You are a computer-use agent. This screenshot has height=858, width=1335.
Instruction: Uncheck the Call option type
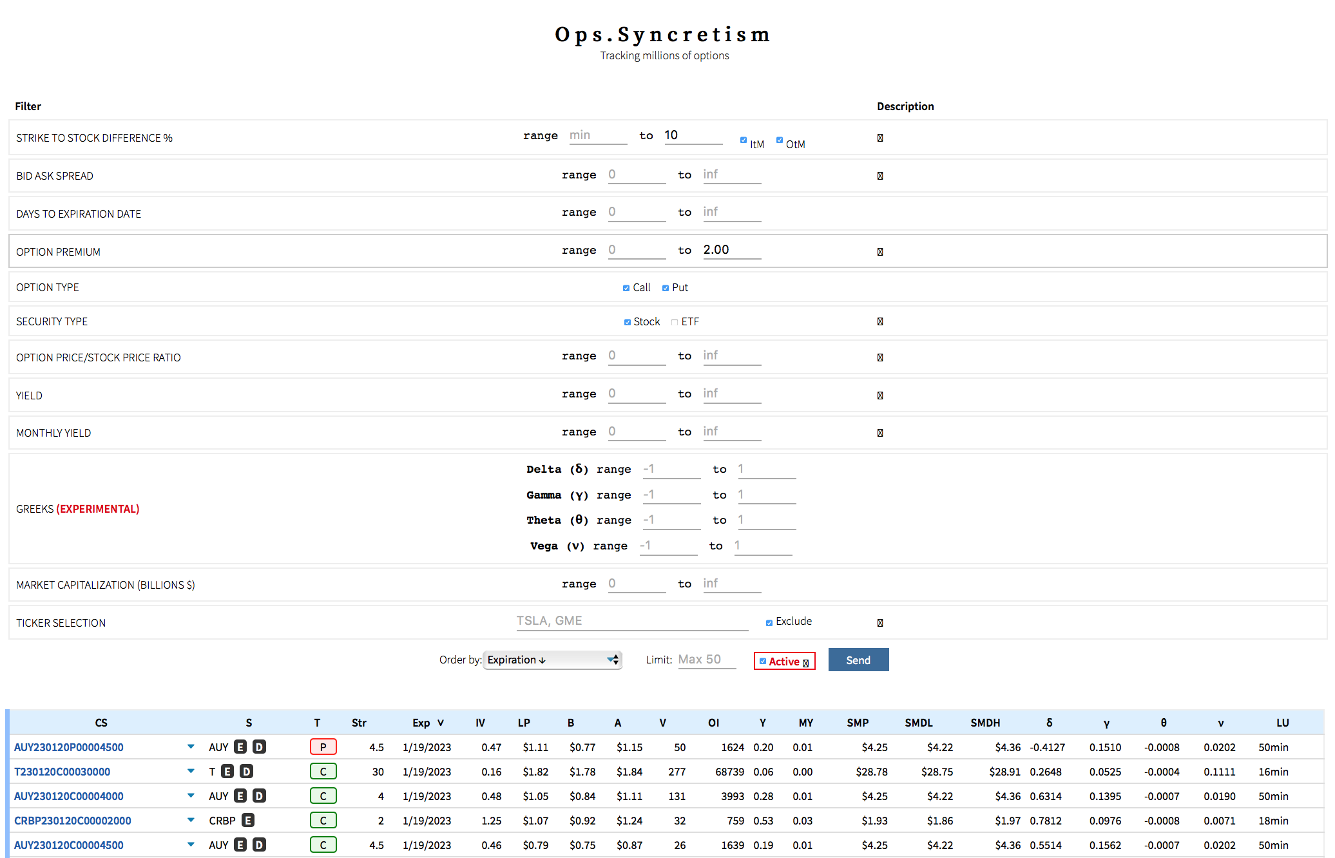(626, 288)
